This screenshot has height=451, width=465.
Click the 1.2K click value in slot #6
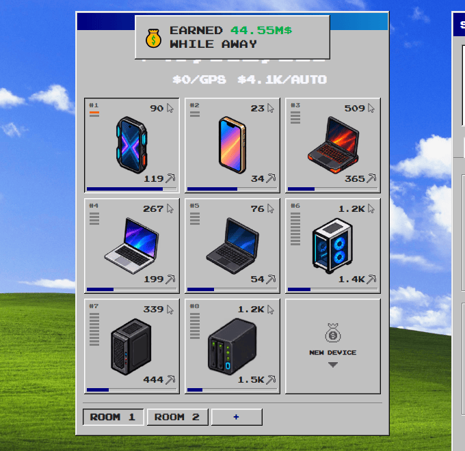[351, 208]
